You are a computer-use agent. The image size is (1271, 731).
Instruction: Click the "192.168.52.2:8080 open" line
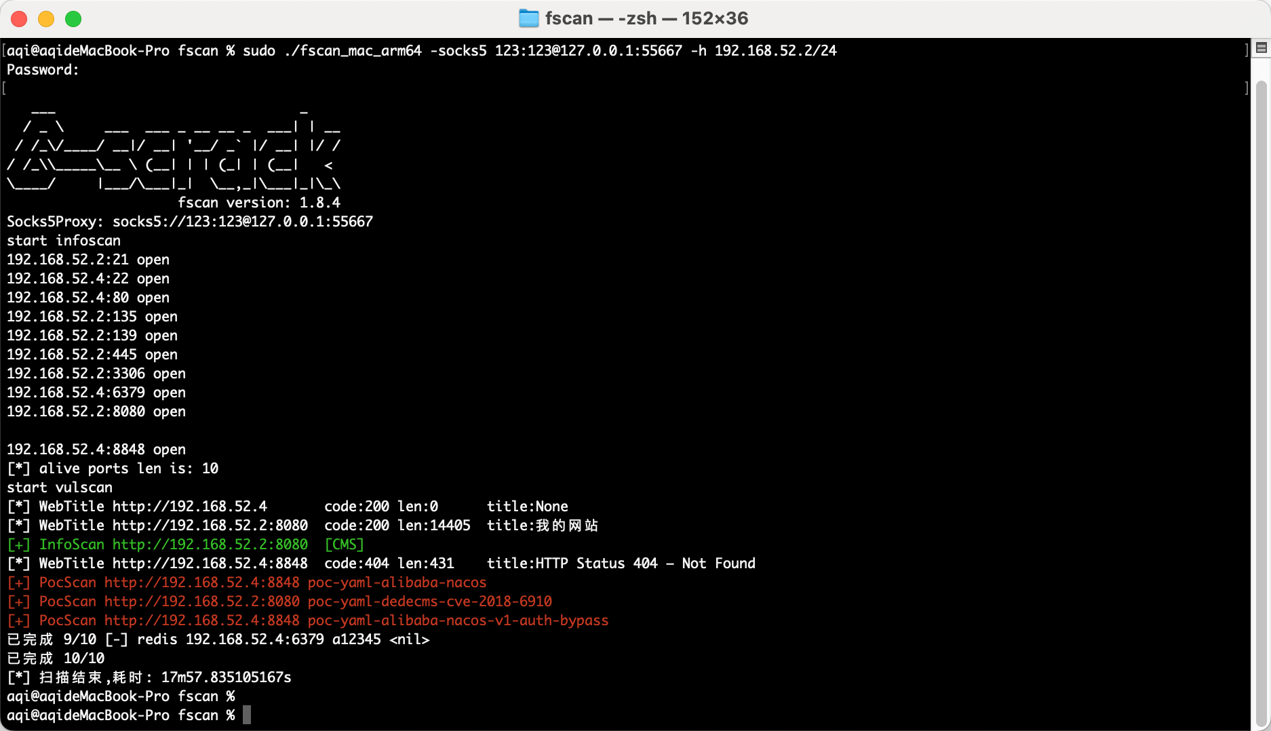[96, 412]
